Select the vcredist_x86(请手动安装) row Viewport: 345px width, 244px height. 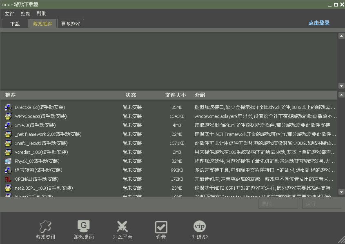tap(169, 152)
